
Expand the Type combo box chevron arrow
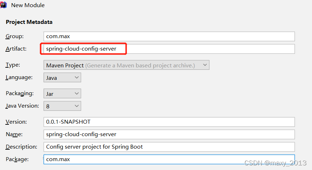coord(205,65)
